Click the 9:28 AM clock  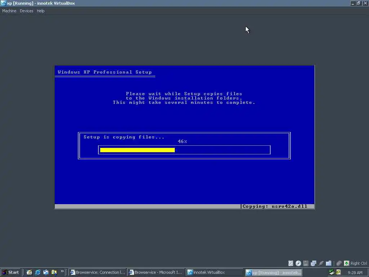coord(355,273)
